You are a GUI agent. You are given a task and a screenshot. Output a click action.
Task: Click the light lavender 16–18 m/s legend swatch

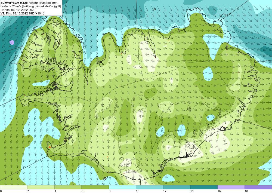pos(231,187)
